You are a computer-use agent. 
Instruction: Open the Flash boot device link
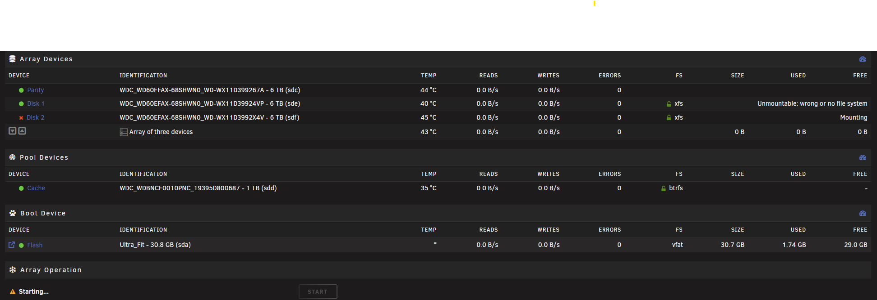(x=35, y=245)
